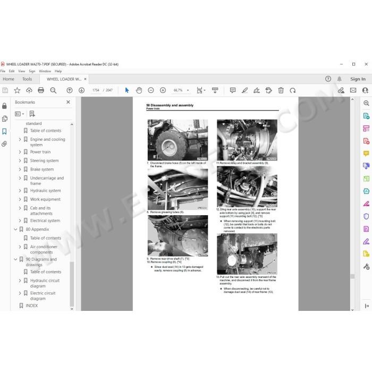
Task: Add a sticky note comment
Action: pos(233,90)
